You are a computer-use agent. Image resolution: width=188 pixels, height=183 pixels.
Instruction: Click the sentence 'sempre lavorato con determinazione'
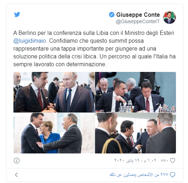point(59,64)
